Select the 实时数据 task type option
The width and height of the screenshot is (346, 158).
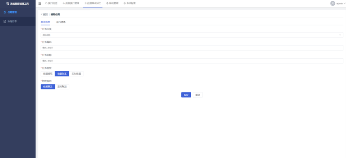coord(76,74)
